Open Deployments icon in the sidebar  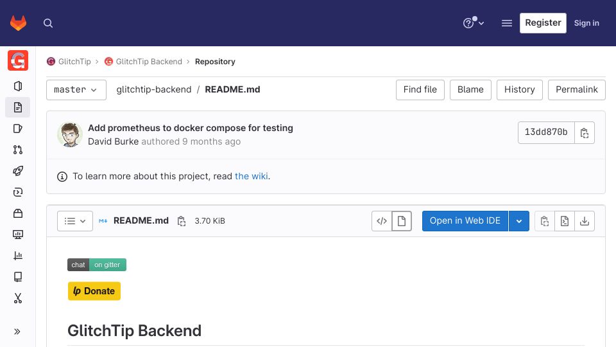tap(18, 192)
